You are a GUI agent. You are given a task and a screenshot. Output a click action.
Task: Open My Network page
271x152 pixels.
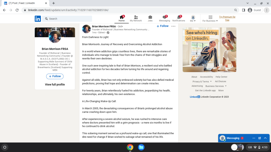tap(136, 19)
